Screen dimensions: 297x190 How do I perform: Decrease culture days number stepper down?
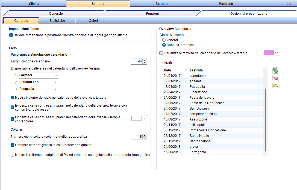point(145,138)
